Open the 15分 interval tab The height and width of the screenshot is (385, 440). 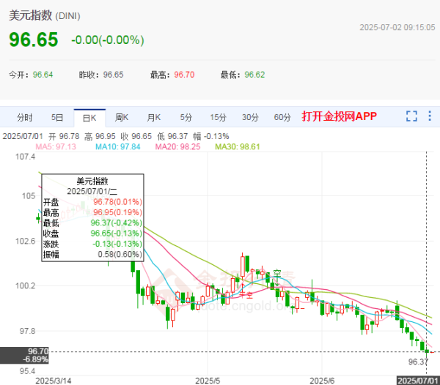[x=218, y=117]
